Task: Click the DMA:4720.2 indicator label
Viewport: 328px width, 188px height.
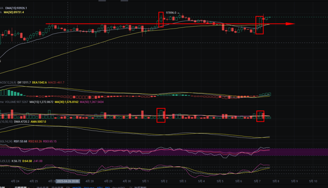Action: coord(22,121)
